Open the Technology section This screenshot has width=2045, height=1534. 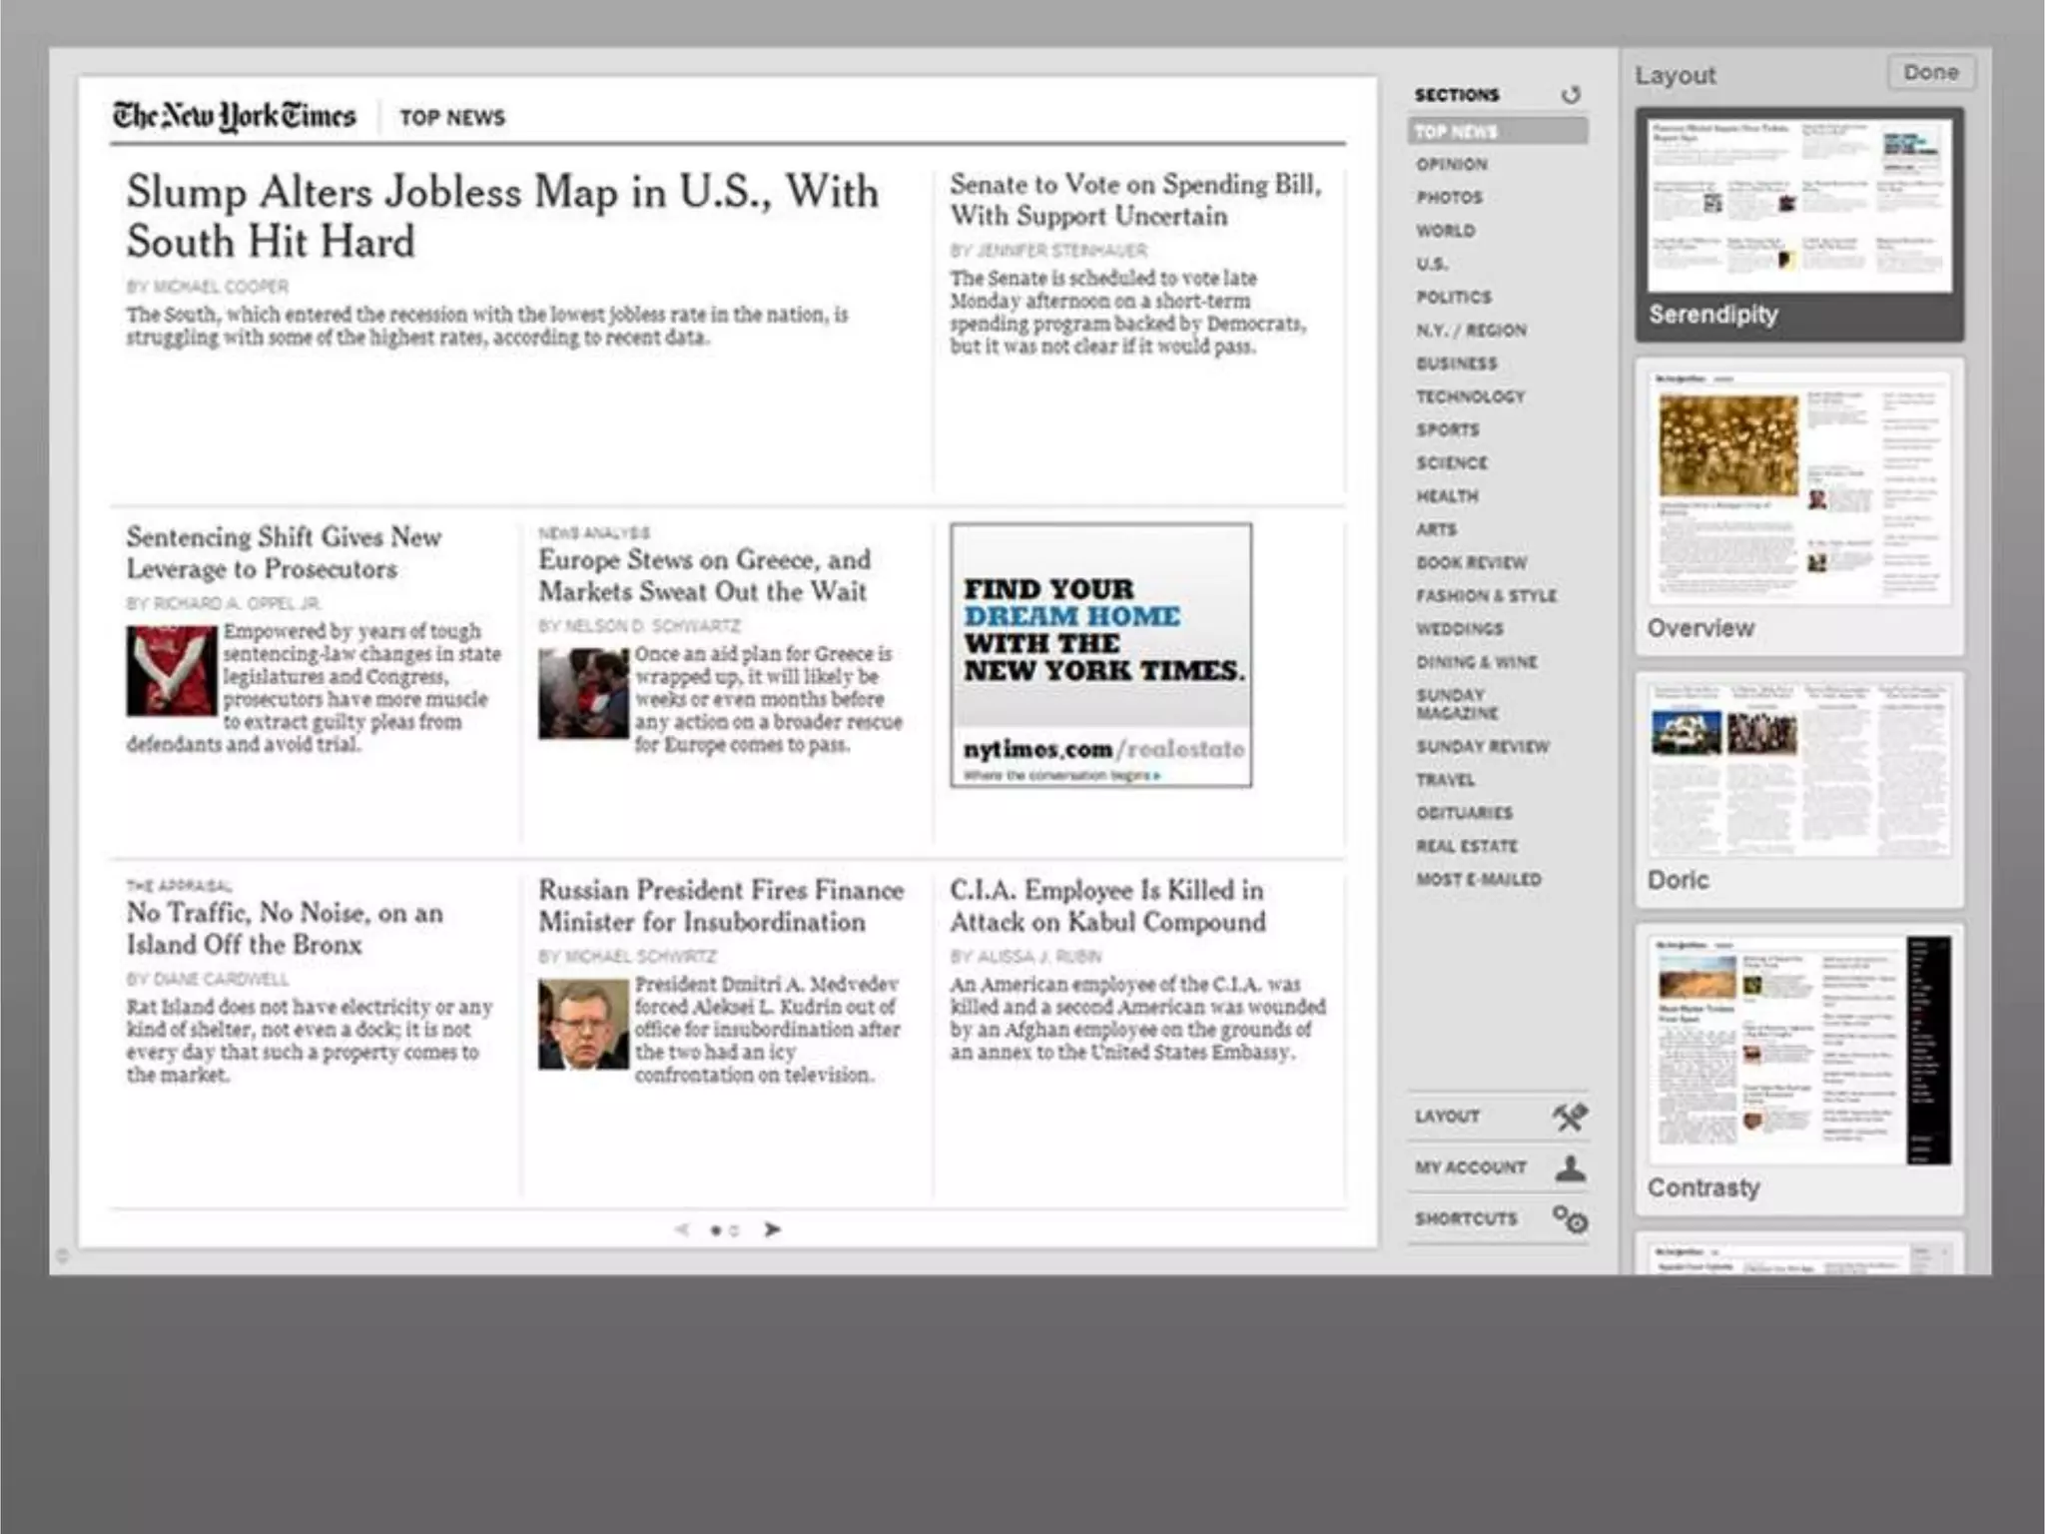pos(1470,396)
